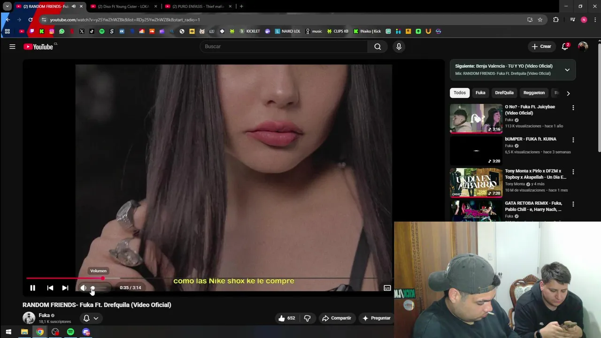
Task: Mute the video using the speaker icon
Action: [x=83, y=288]
